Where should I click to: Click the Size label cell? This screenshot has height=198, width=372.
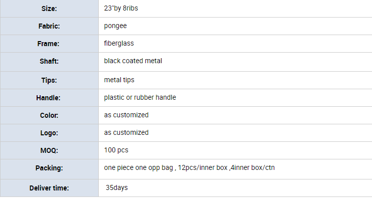49,9
